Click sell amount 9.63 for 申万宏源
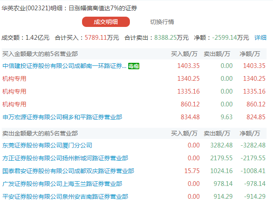Viewport: 273px width, 206px height. pos(226,117)
